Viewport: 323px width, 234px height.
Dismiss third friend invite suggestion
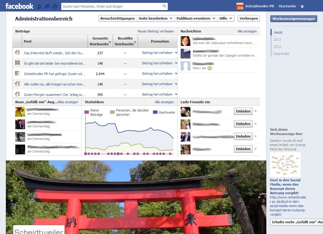[255, 136]
